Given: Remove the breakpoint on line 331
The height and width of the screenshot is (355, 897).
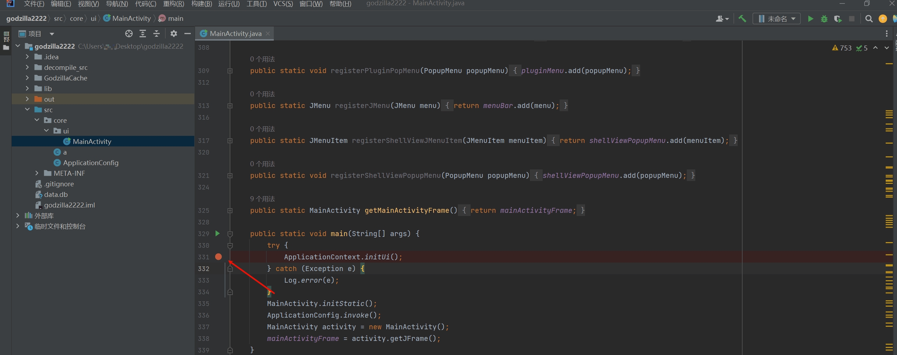Looking at the screenshot, I should [x=218, y=257].
